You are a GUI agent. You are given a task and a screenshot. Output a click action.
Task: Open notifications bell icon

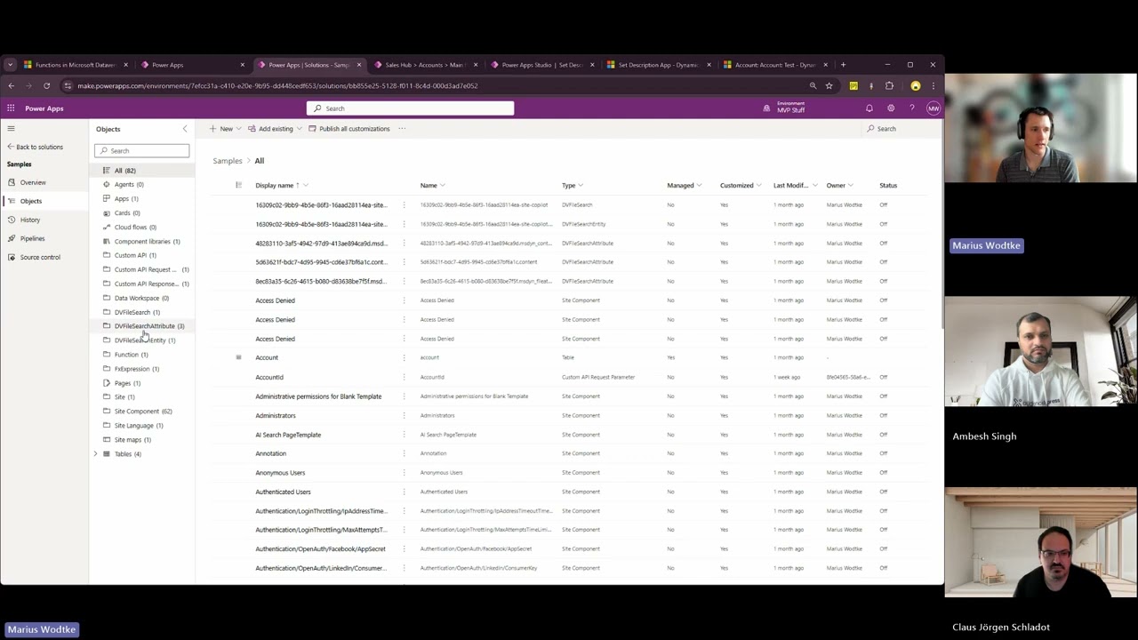coord(869,108)
